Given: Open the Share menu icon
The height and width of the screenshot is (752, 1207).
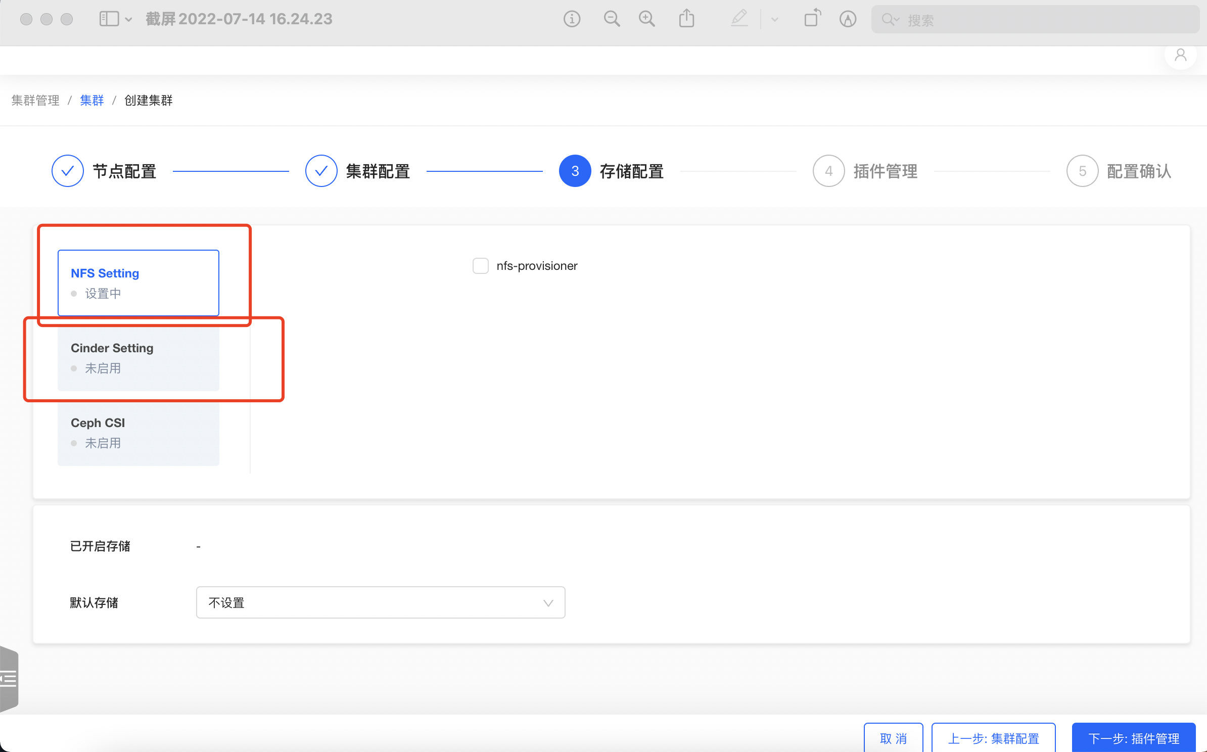Looking at the screenshot, I should tap(686, 19).
